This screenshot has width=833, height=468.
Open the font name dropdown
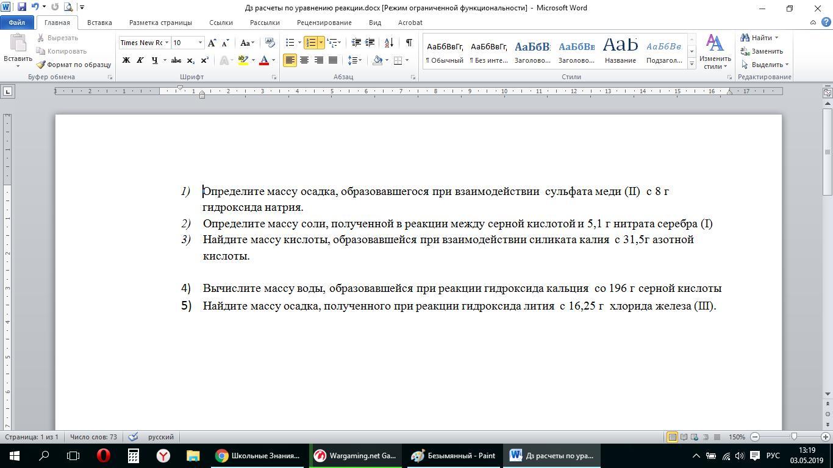coord(166,43)
